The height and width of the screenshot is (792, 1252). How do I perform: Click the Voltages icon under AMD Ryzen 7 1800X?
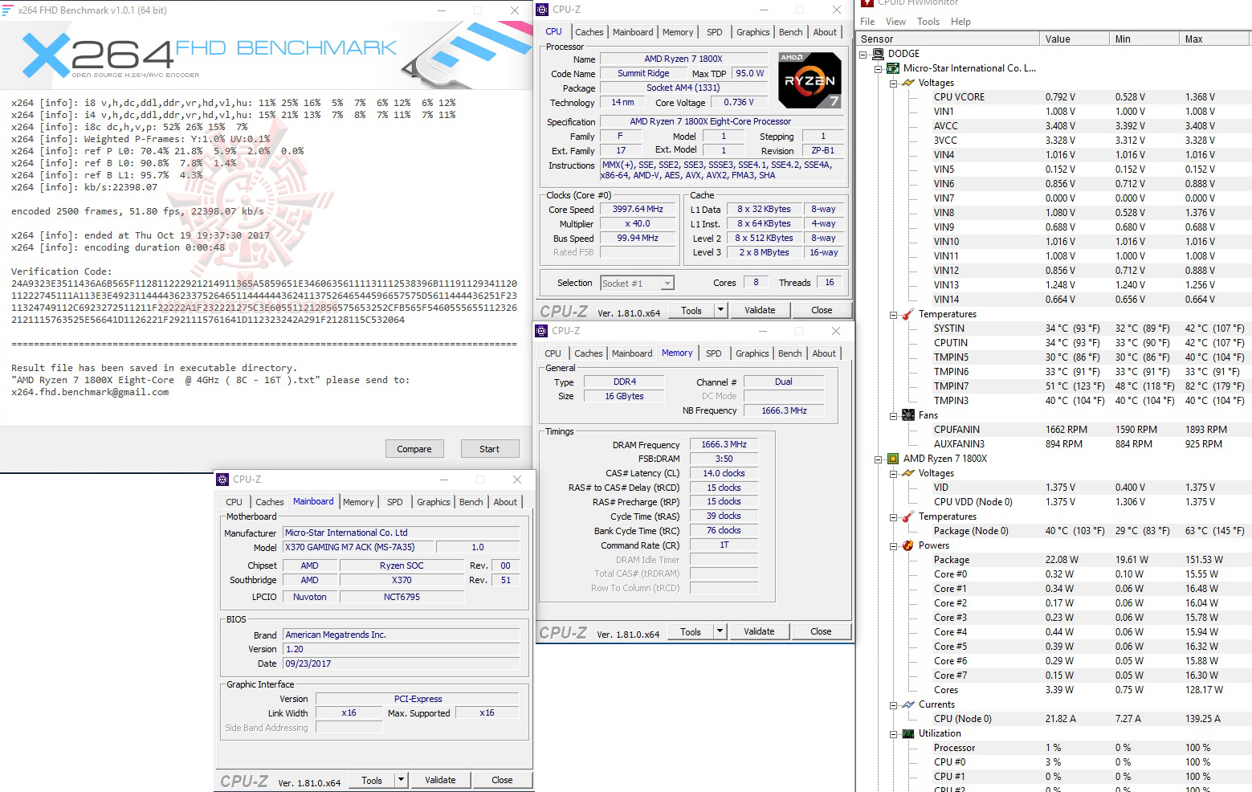(x=907, y=473)
